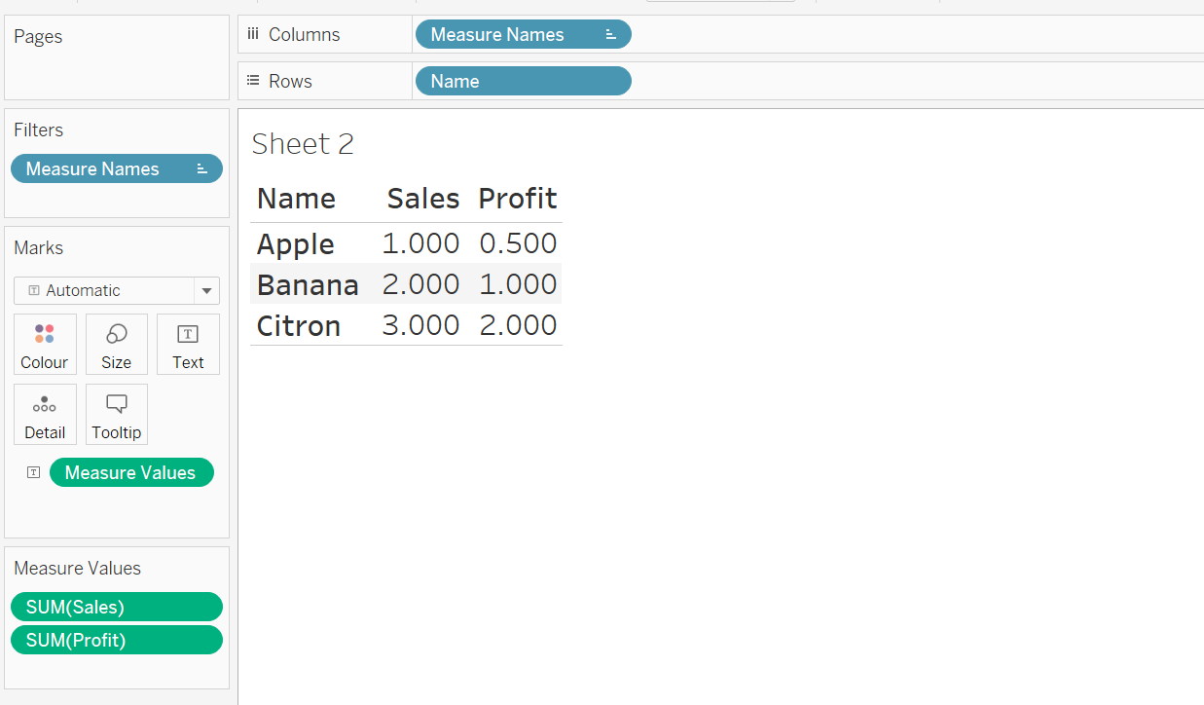Select the Name pill on Rows

click(523, 81)
